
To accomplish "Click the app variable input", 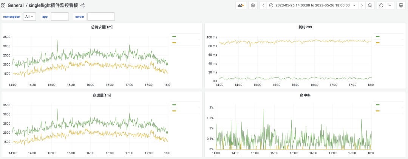I will (60, 17).
